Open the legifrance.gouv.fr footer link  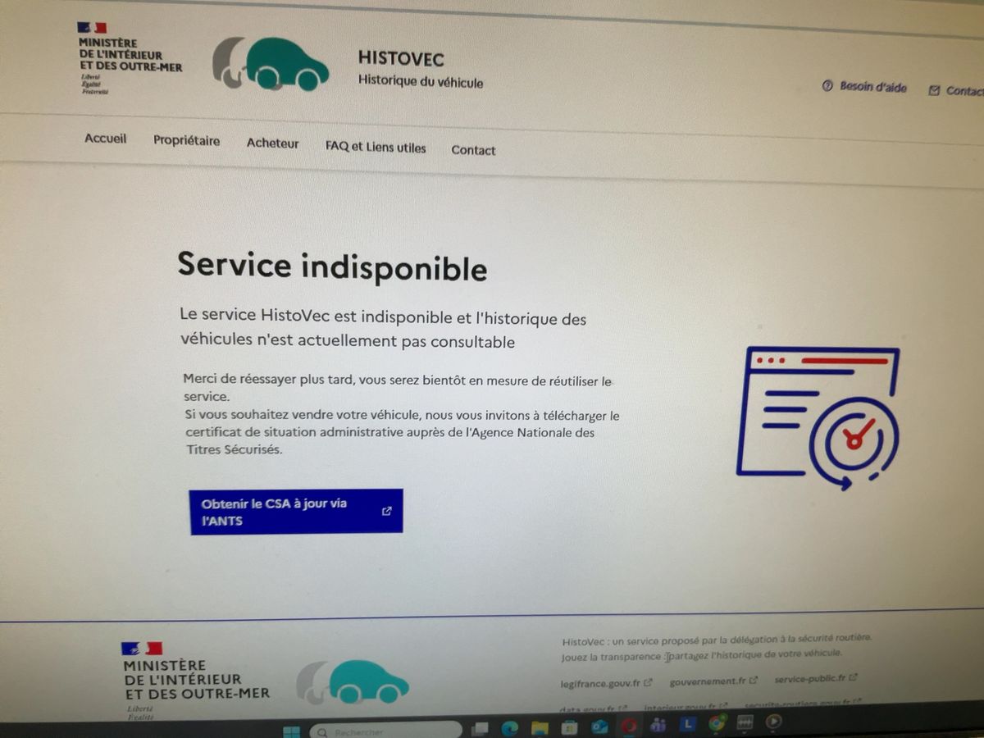point(606,681)
